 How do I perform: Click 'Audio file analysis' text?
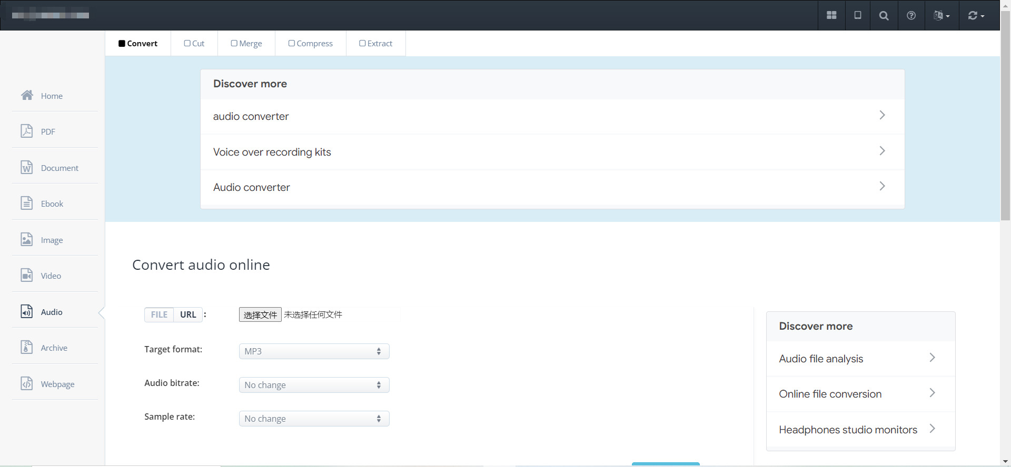click(821, 359)
